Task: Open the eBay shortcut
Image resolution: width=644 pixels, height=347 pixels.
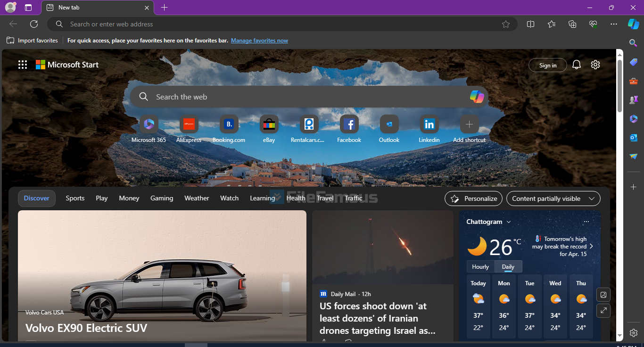Action: tap(269, 129)
